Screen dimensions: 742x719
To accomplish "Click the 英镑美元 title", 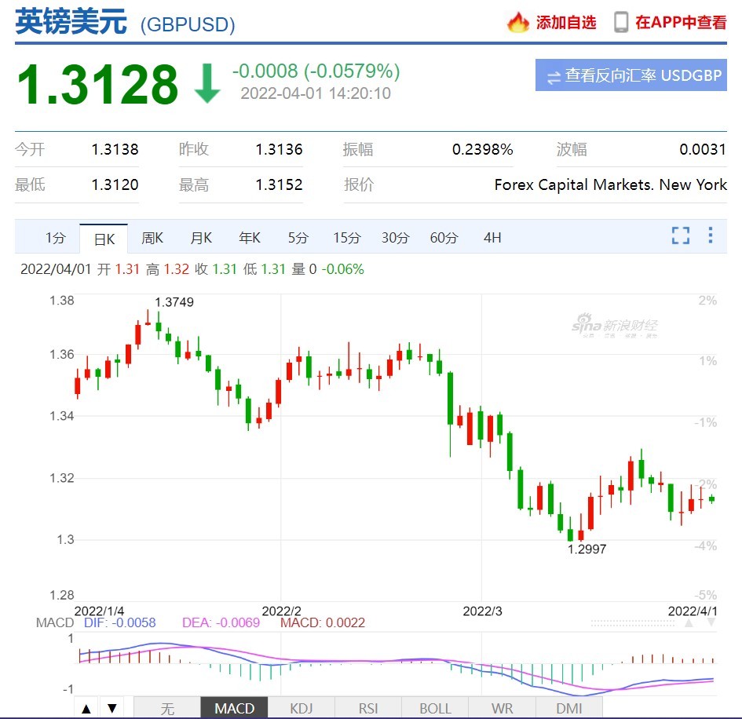I will 71,22.
